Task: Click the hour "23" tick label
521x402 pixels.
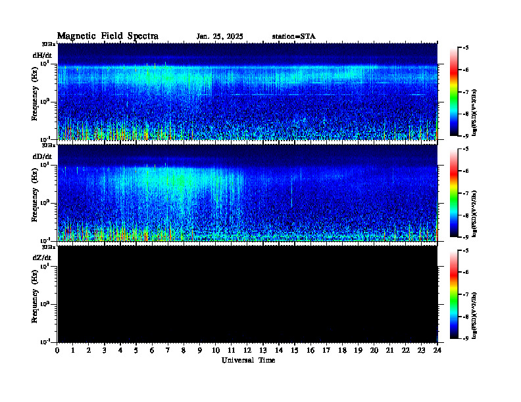Action: pyautogui.click(x=422, y=351)
